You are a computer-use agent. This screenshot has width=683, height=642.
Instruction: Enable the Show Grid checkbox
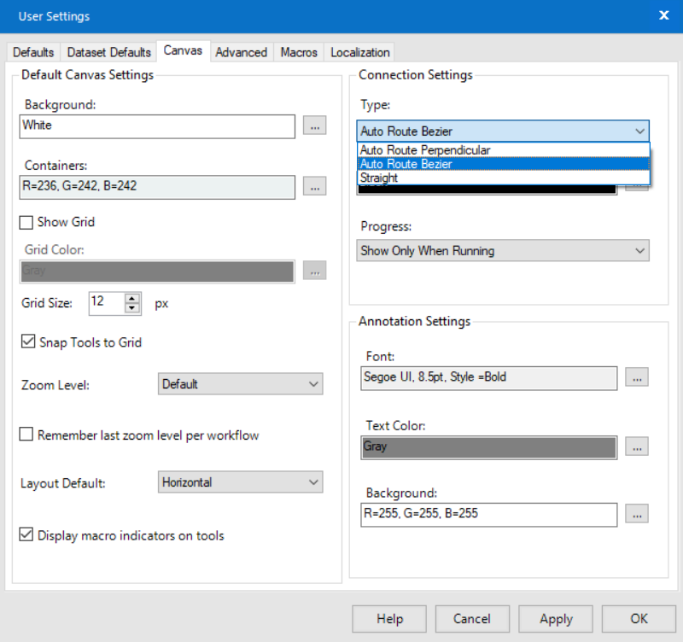(x=27, y=222)
